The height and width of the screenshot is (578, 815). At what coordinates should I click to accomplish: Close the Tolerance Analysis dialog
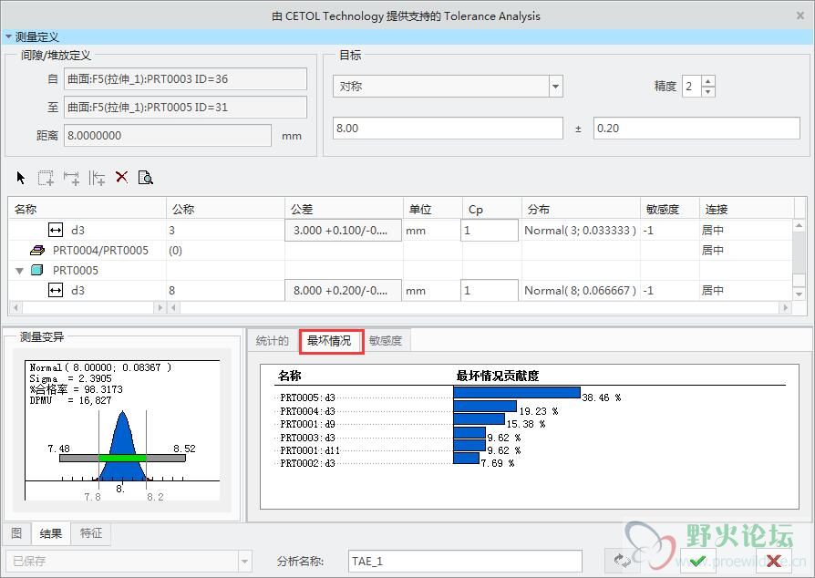[800, 15]
